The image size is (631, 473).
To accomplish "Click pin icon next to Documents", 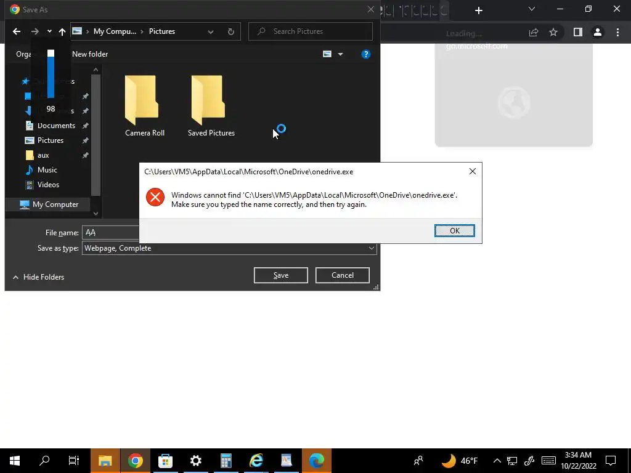I will coord(85,126).
